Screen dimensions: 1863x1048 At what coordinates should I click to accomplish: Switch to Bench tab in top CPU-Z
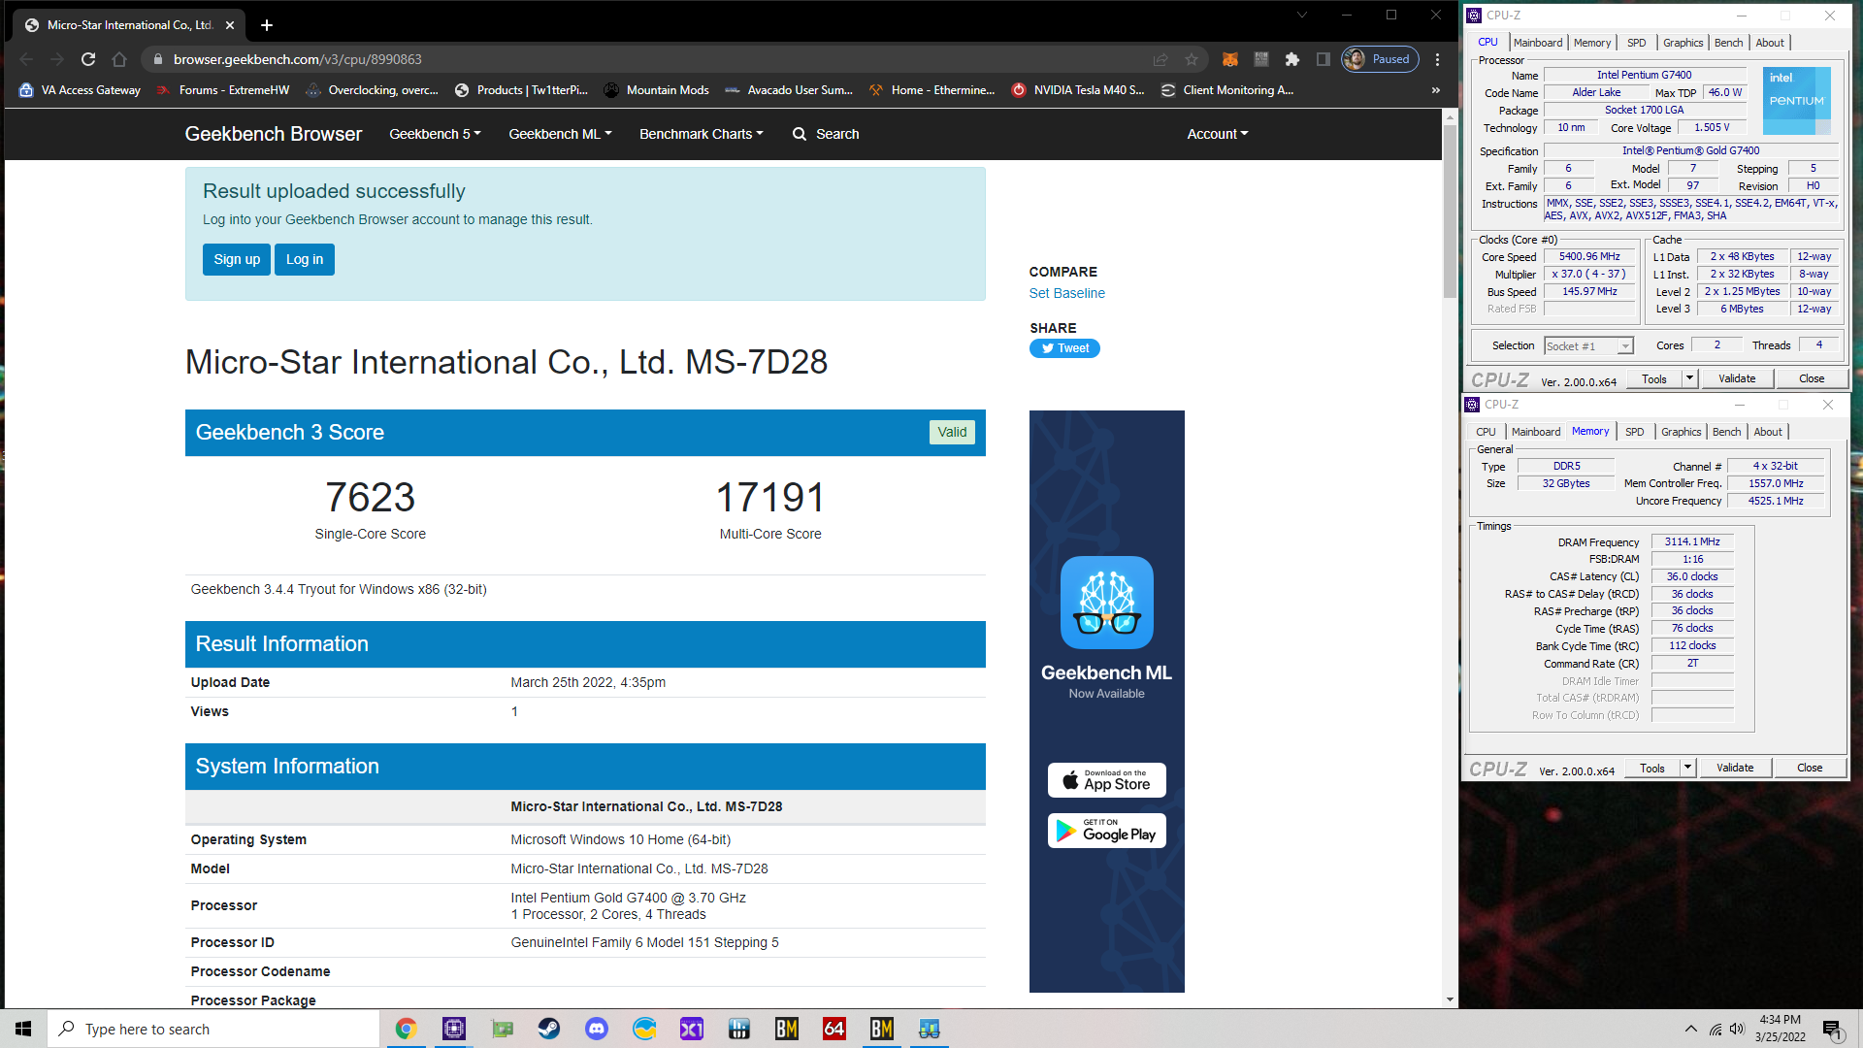pos(1728,43)
